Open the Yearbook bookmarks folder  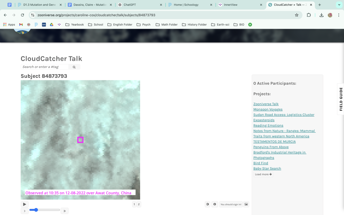(74, 24)
